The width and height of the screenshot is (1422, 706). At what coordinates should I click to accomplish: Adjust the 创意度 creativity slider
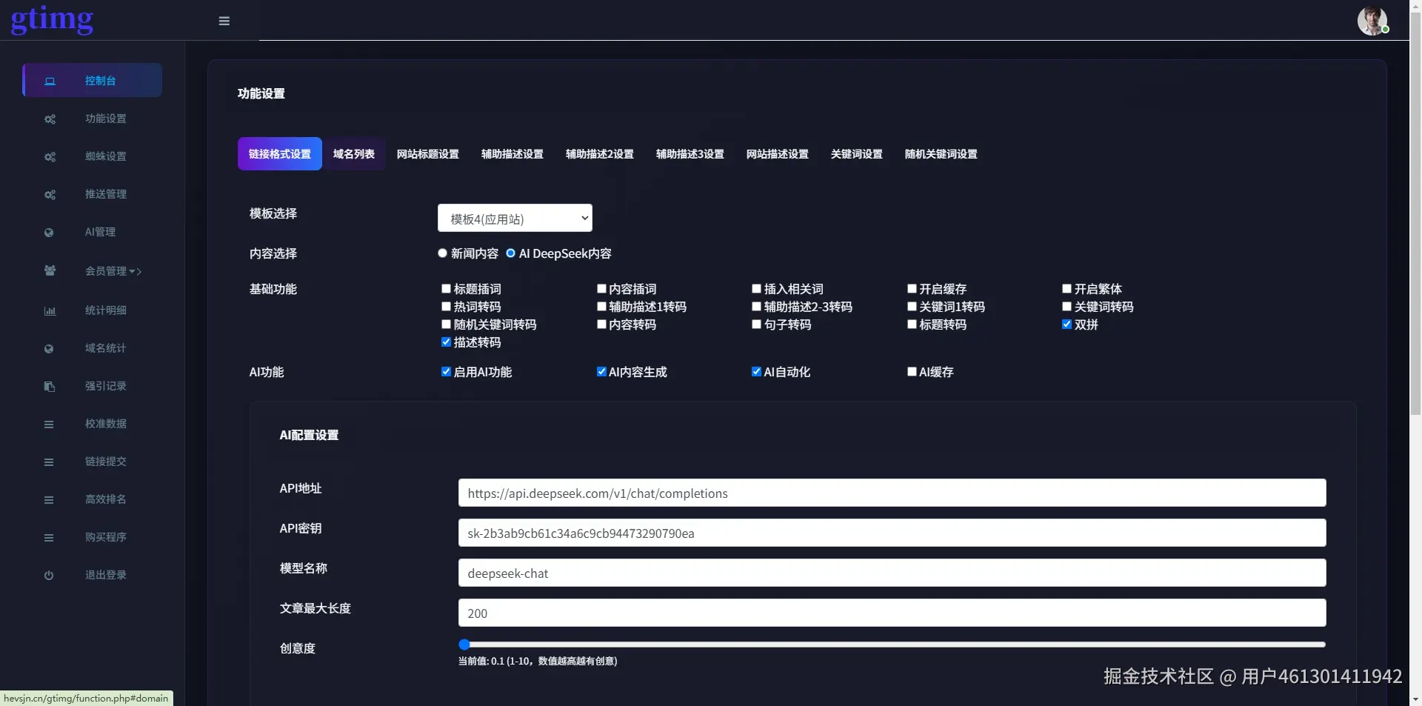coord(464,644)
